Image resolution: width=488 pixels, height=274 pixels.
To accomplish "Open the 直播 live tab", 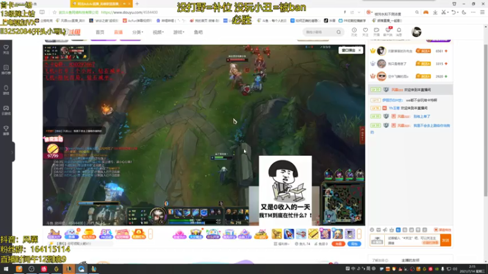I will click(118, 32).
